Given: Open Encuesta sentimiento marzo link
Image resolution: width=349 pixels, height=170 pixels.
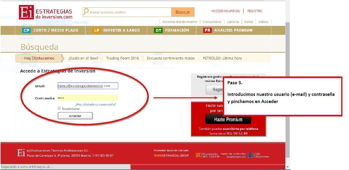Looking at the screenshot, I should pyautogui.click(x=171, y=58).
